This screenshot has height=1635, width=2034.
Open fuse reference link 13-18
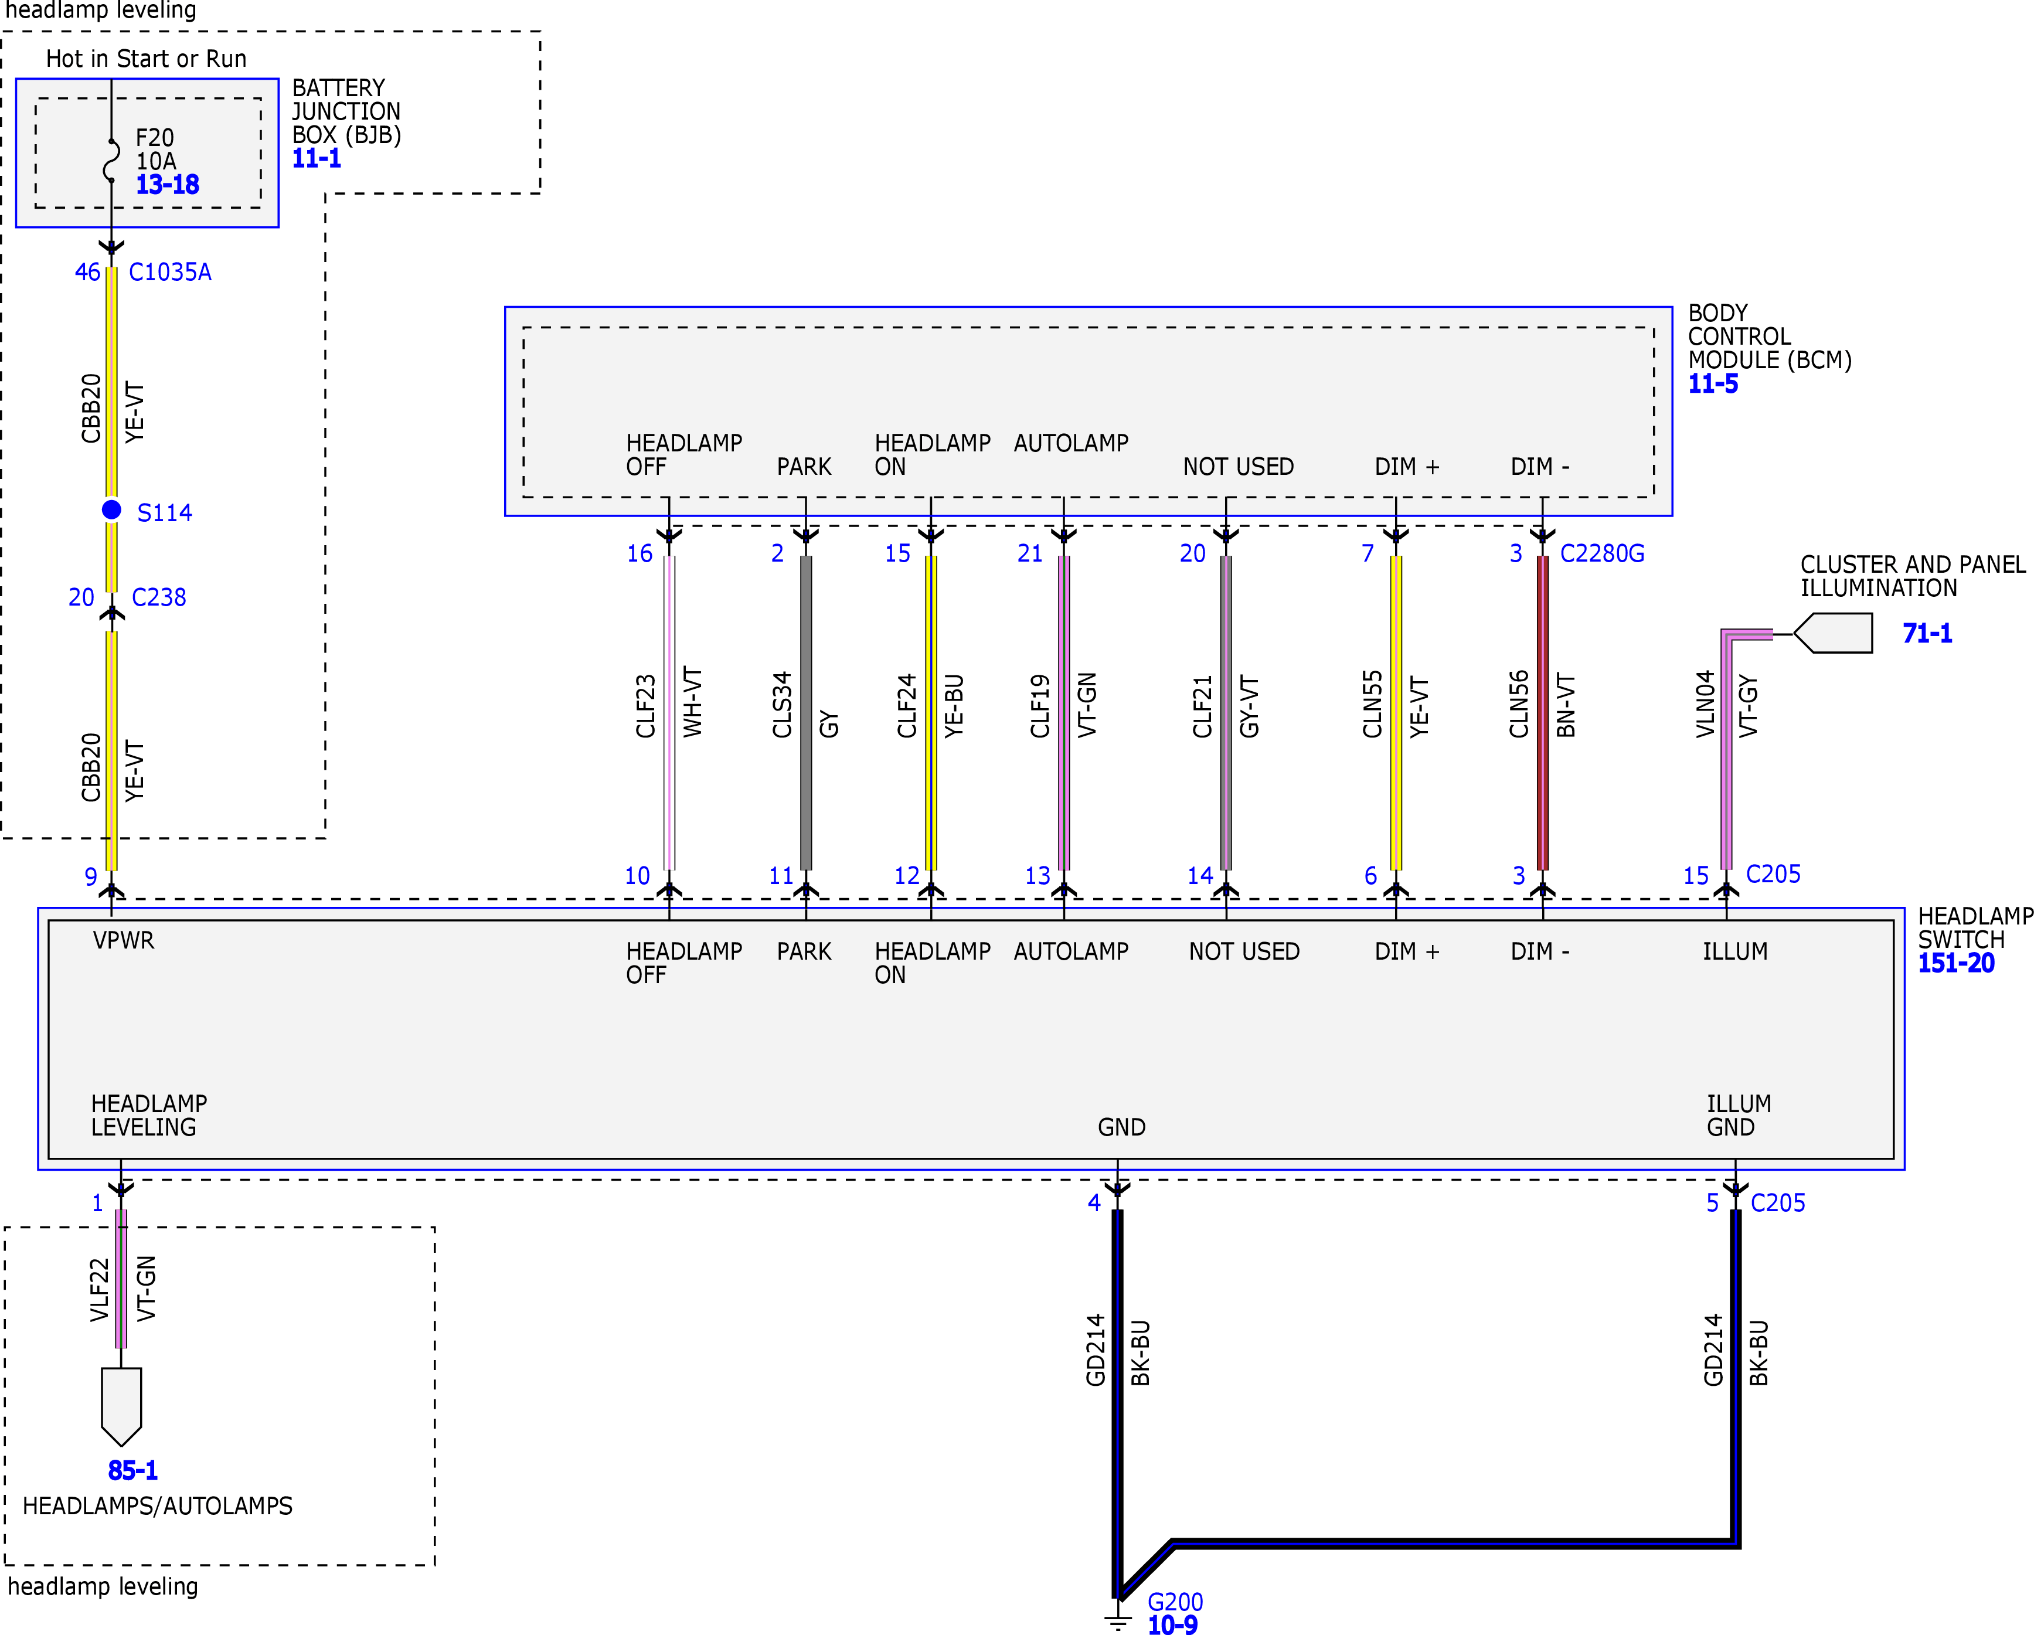coord(167,185)
